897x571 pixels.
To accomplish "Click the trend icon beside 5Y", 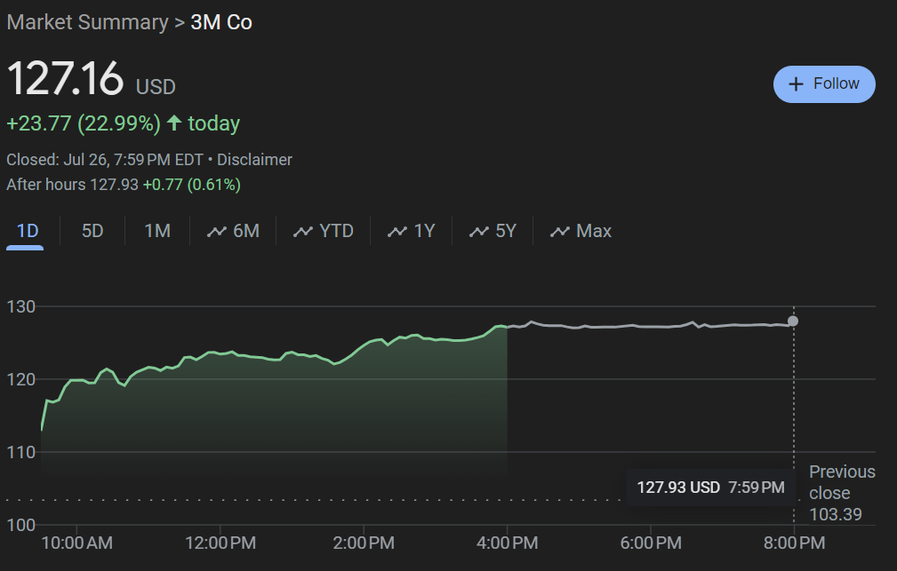I will [x=479, y=232].
